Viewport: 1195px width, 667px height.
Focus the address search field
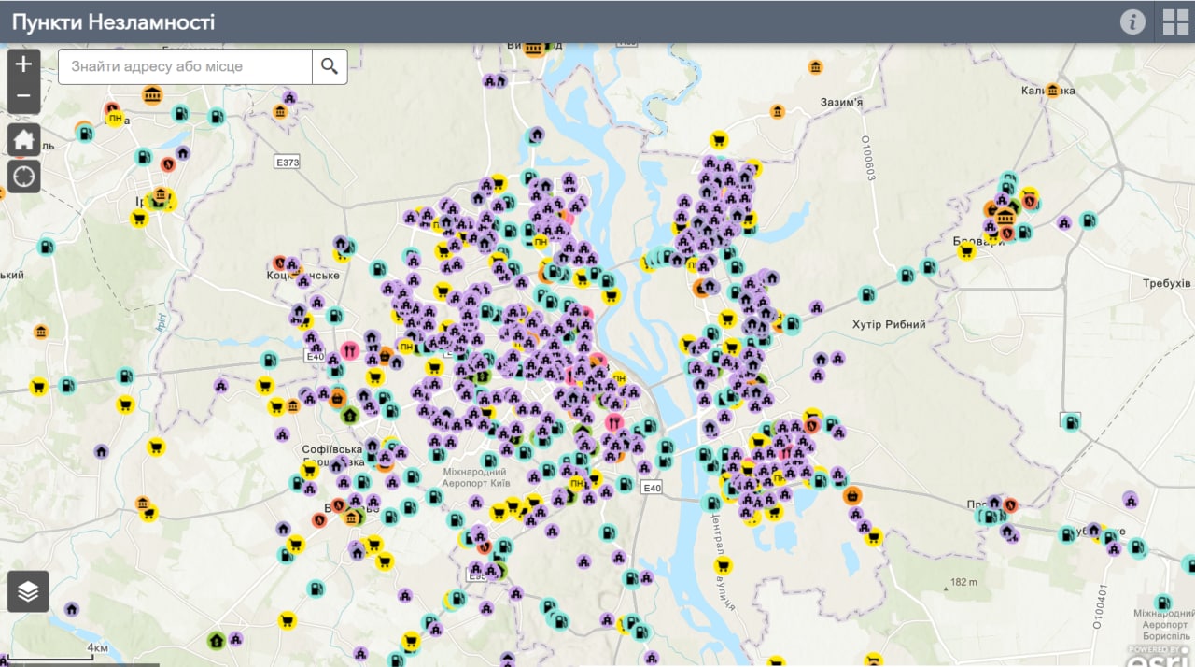(x=185, y=66)
